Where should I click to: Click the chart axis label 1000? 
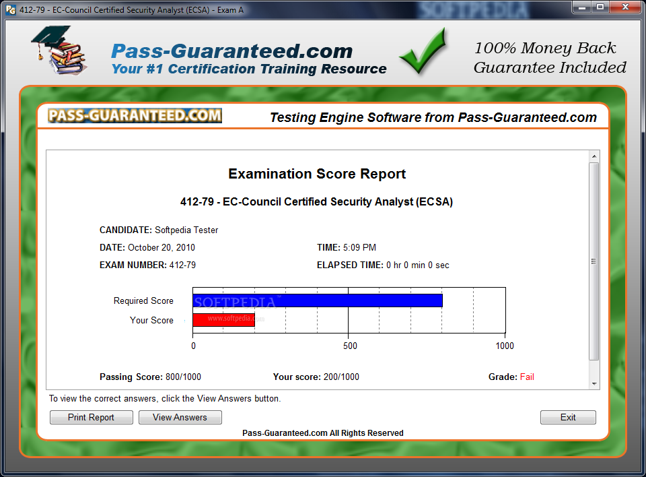click(505, 346)
